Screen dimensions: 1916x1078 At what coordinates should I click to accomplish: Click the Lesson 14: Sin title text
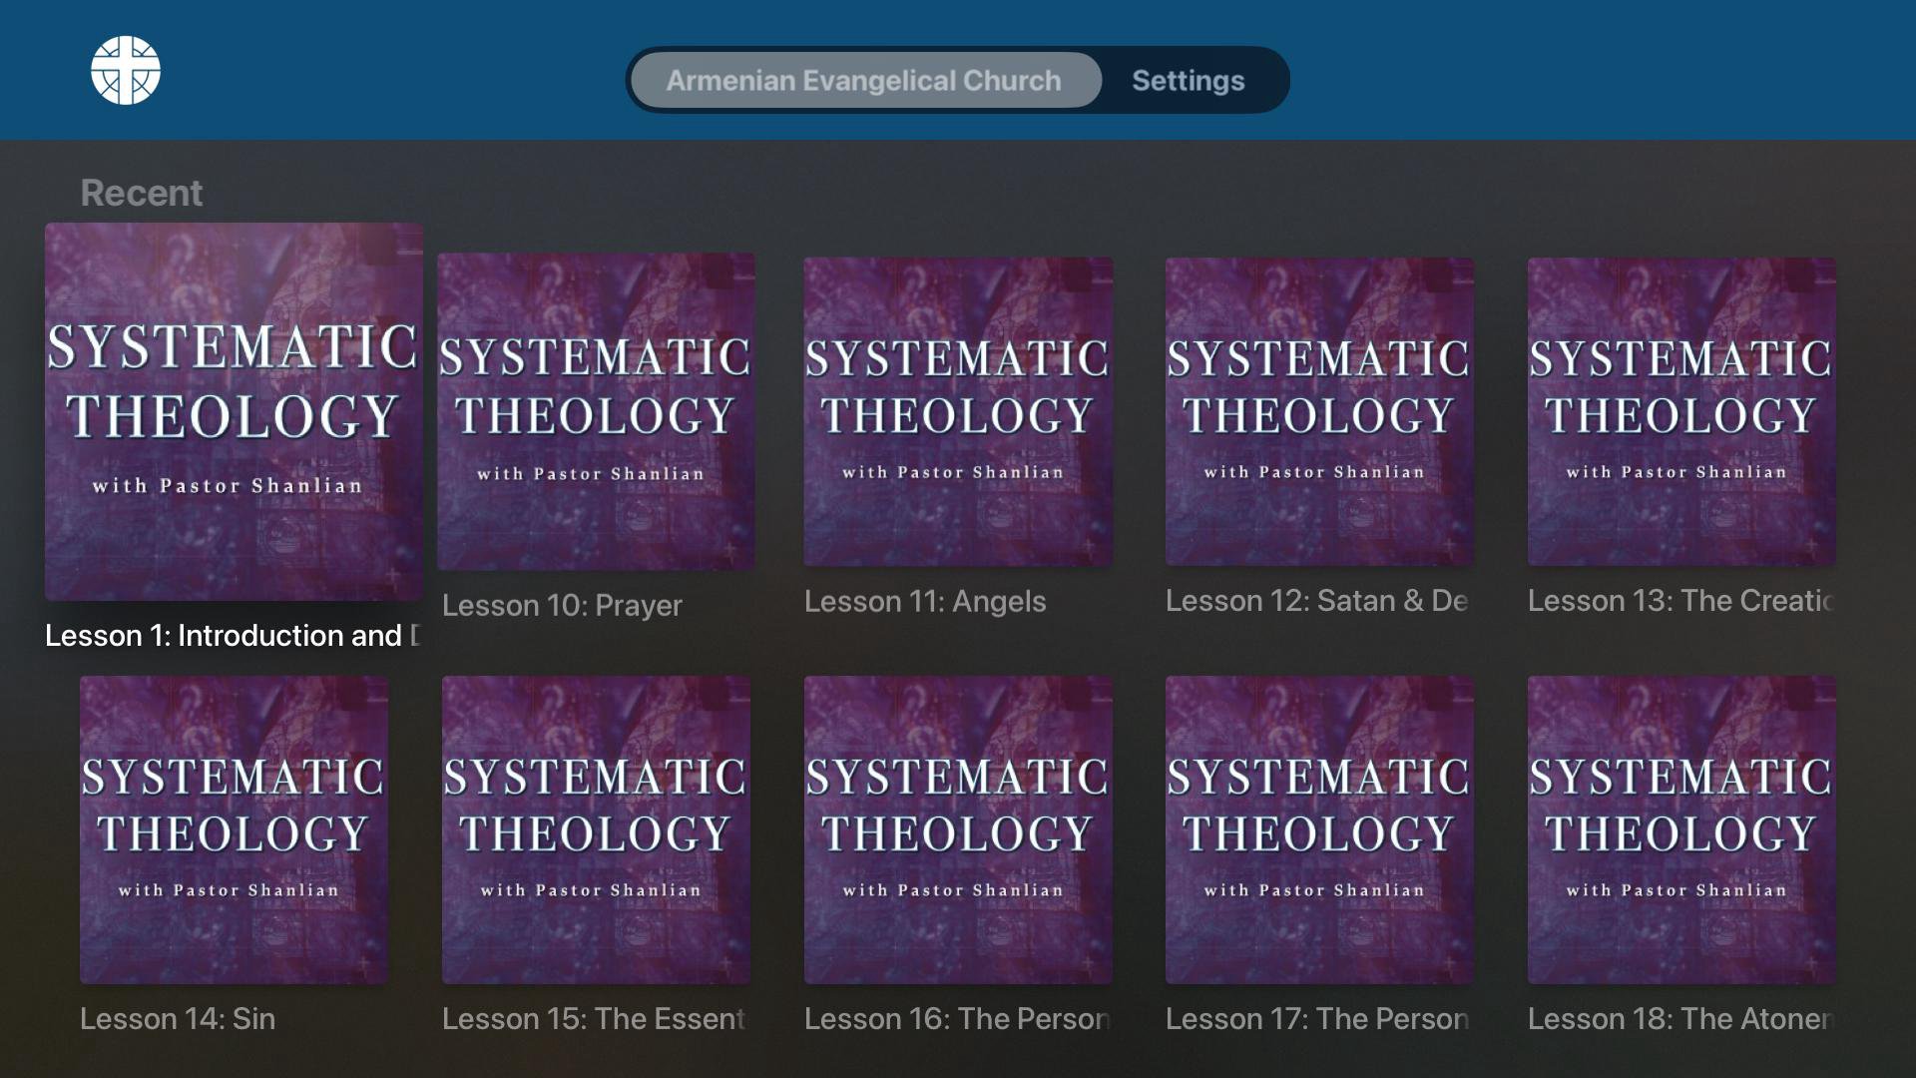pos(178,1019)
